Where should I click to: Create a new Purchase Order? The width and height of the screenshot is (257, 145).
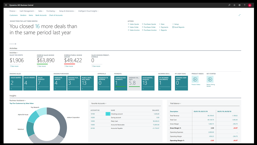tap(149, 27)
